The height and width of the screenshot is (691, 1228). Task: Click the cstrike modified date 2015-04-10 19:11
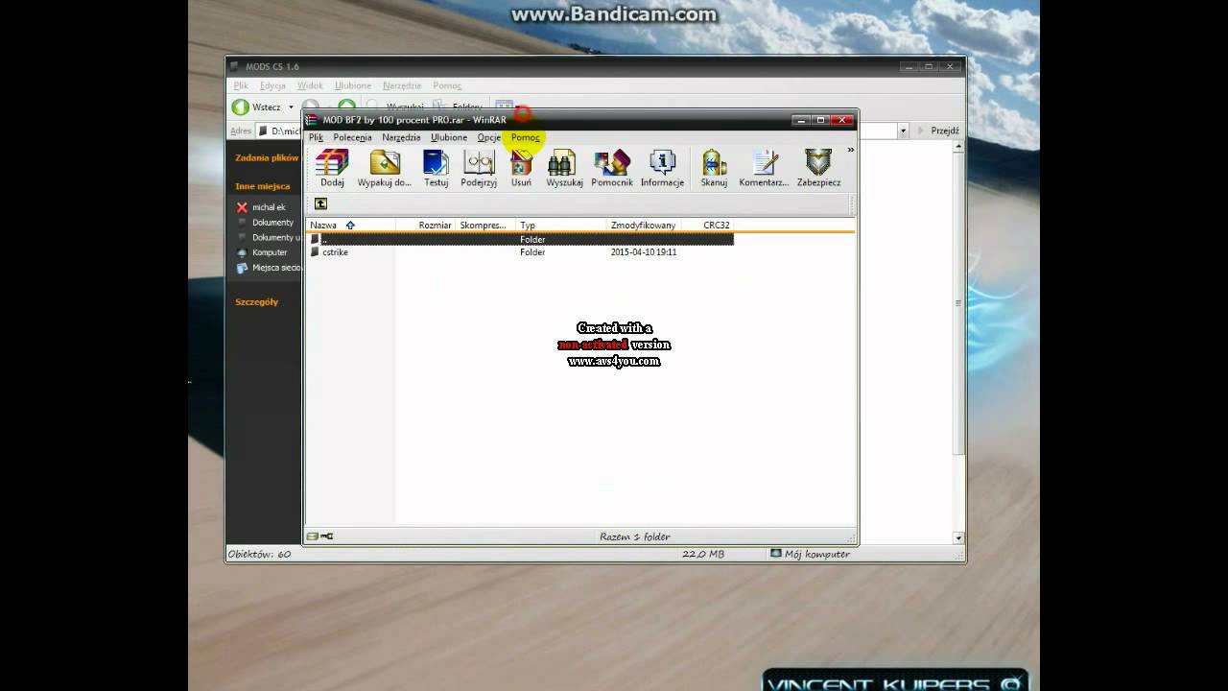(x=644, y=252)
